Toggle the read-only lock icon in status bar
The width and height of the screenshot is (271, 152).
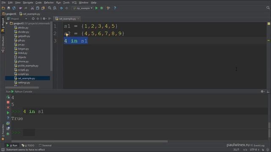263,150
